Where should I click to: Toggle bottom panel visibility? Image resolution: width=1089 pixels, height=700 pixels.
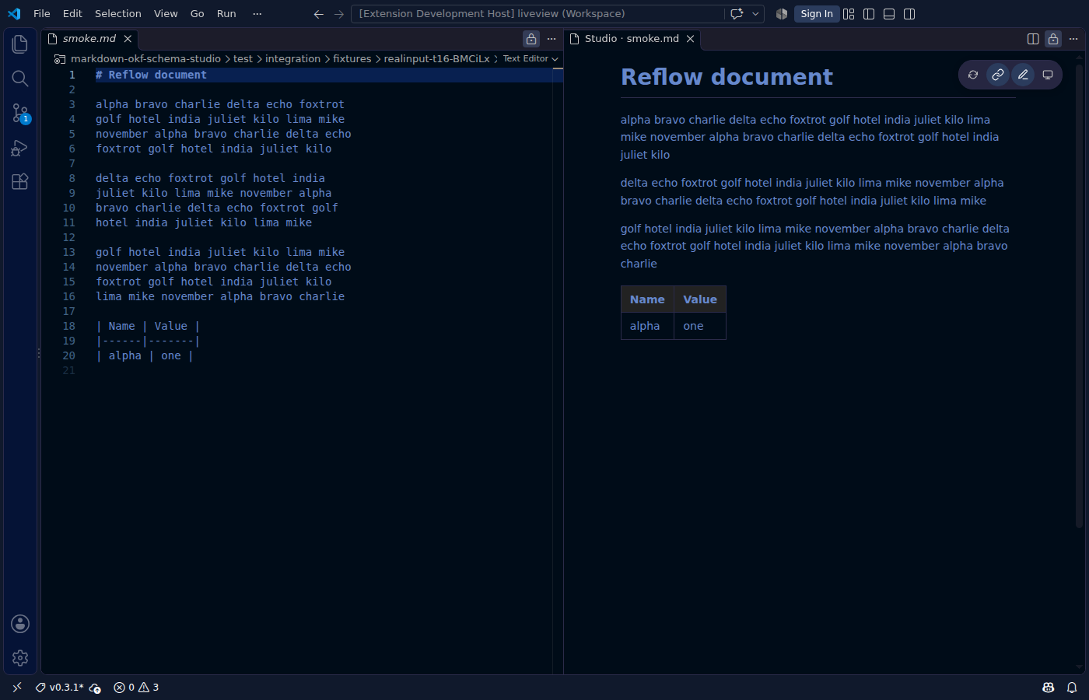click(889, 14)
